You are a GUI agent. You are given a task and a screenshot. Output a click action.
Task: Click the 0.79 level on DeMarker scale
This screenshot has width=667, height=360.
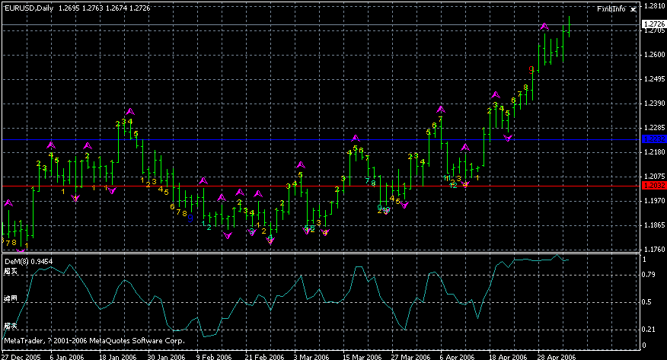649,275
